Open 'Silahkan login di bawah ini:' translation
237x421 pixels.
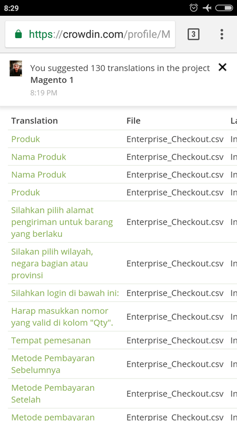[65, 293]
